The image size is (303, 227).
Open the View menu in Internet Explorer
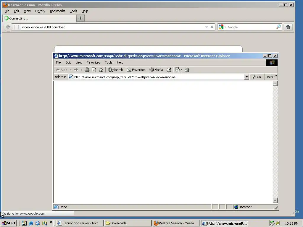point(79,62)
